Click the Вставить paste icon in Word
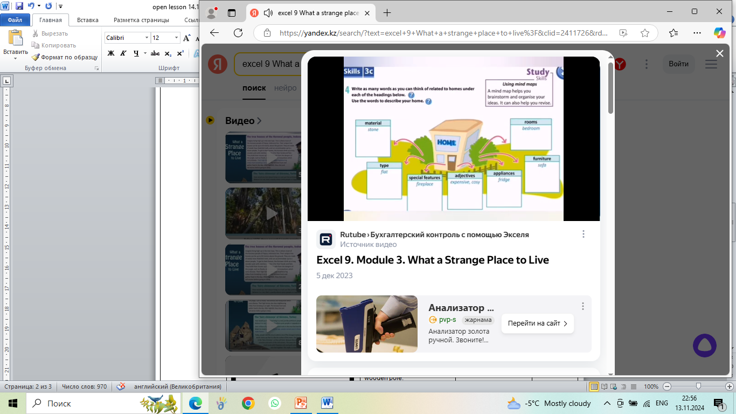This screenshot has width=736, height=414. tap(16, 38)
